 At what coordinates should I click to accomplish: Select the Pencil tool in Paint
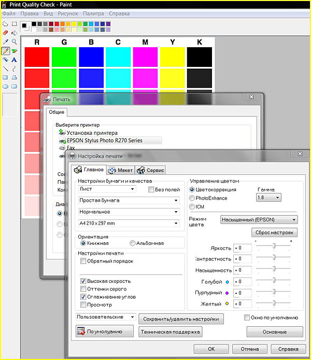coord(6,51)
